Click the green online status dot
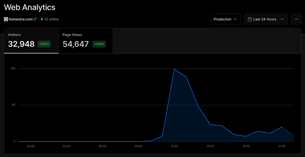305x157 pixels. (42, 19)
